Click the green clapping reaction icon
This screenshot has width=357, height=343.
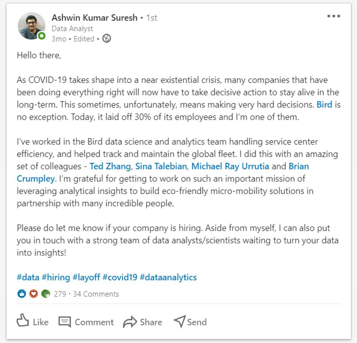pos(45,294)
